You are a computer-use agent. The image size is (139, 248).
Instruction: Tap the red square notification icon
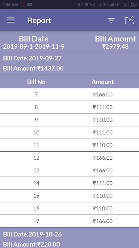pyautogui.click(x=23, y=5)
